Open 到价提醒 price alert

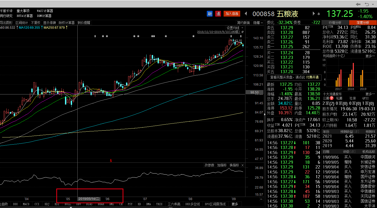pos(84,23)
